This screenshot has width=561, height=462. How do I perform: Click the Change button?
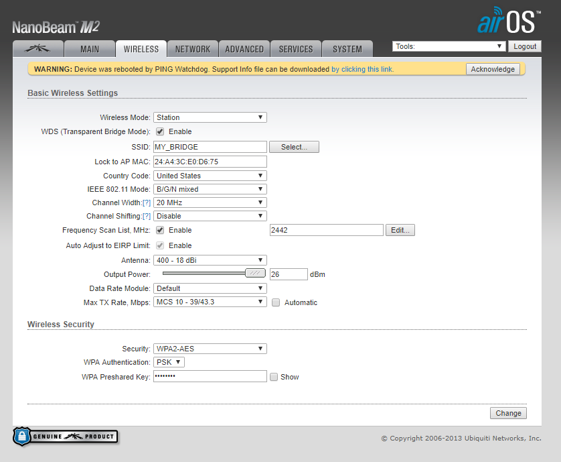tap(508, 413)
